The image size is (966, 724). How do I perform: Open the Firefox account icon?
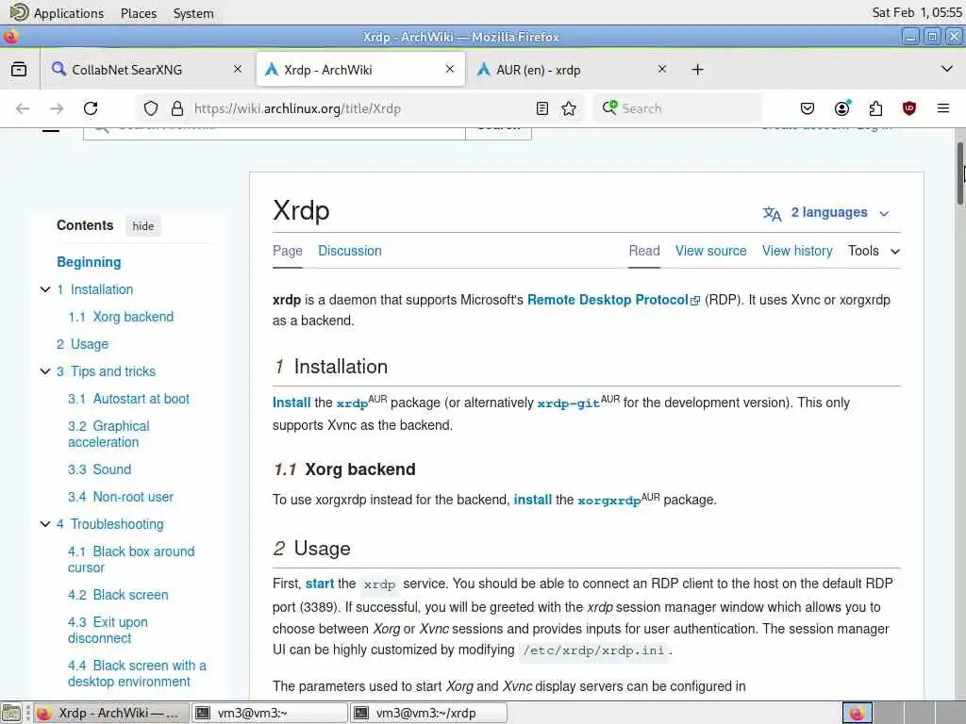841,108
